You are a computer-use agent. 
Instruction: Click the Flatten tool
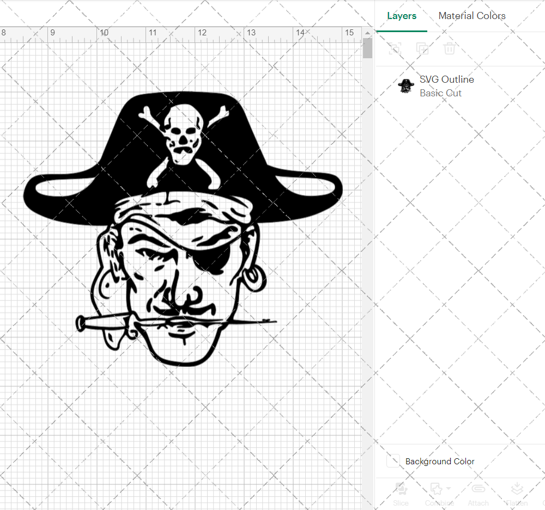pos(517,494)
